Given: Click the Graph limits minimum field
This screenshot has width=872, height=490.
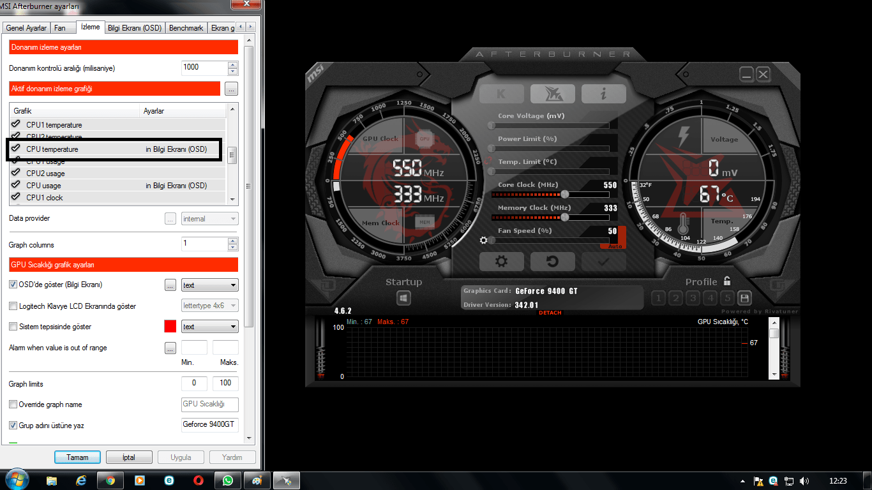Looking at the screenshot, I should tap(195, 383).
